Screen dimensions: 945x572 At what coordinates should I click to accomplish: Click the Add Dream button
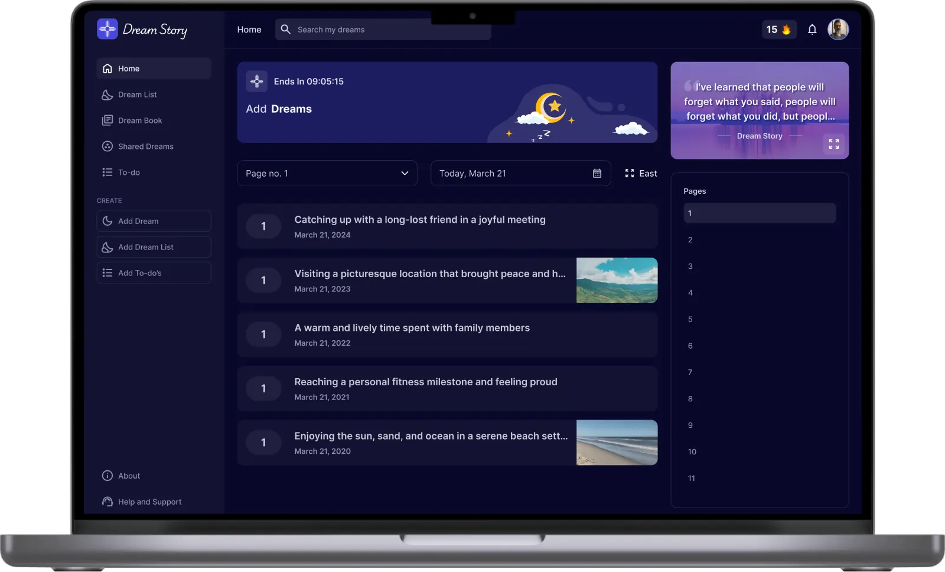154,221
